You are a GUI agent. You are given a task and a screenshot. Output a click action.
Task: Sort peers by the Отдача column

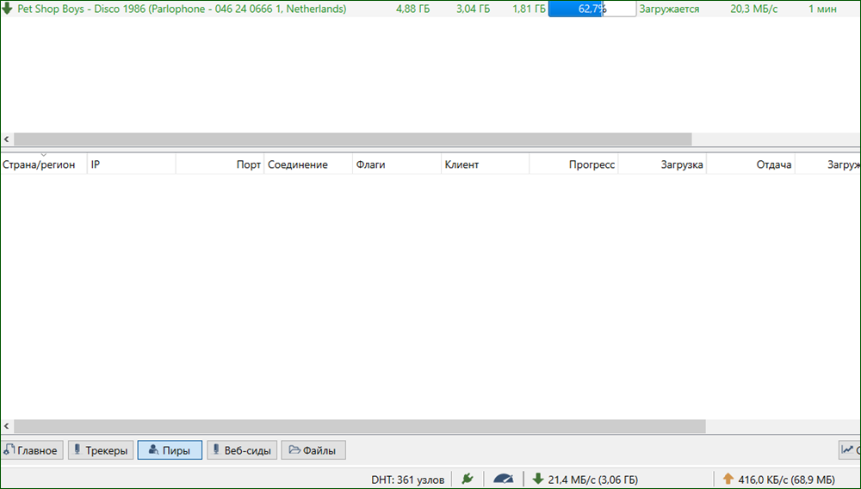pos(751,164)
